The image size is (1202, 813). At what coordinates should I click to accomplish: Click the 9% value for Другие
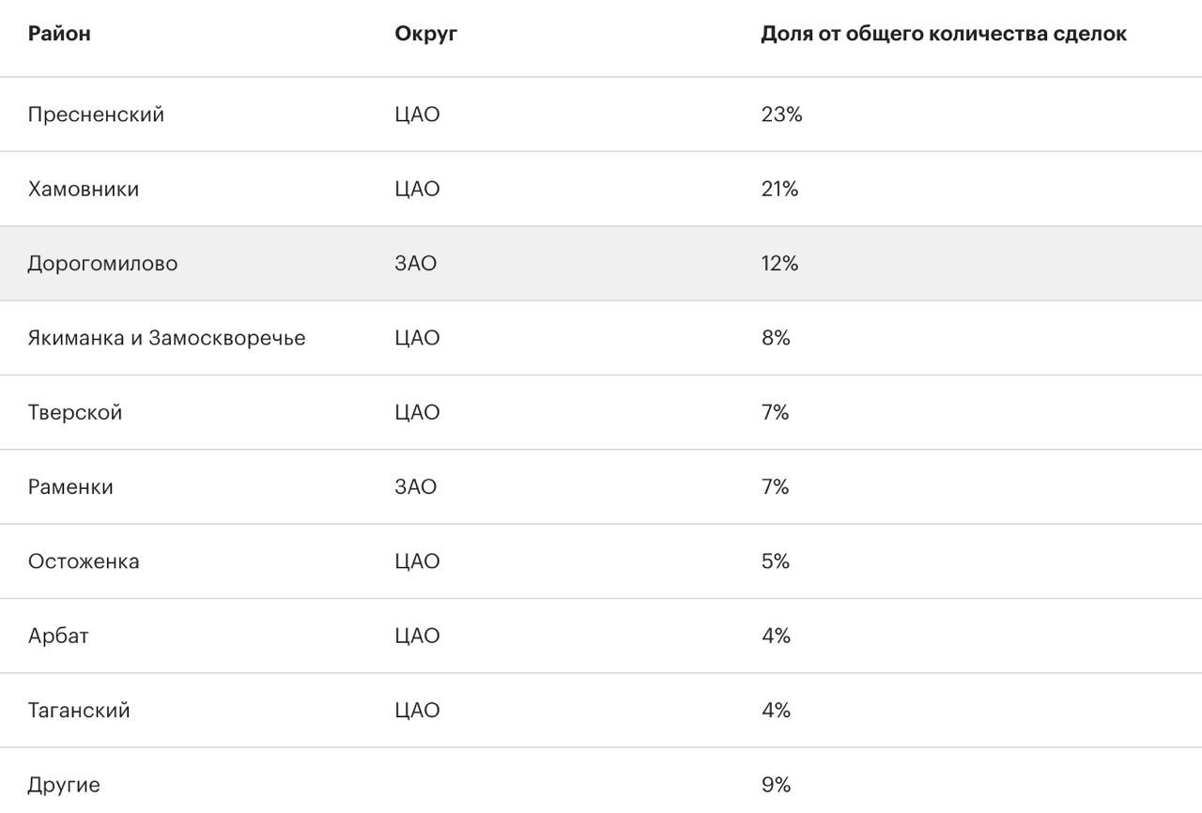(x=776, y=785)
